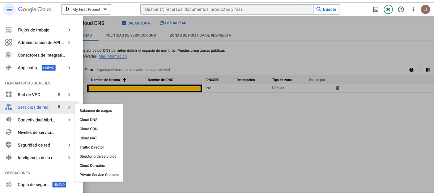Click the filter help question icon
Image resolution: width=434 pixels, height=195 pixels.
(x=411, y=70)
